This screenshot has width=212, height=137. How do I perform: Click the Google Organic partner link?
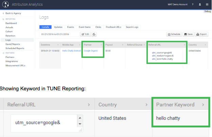[x=91, y=50]
